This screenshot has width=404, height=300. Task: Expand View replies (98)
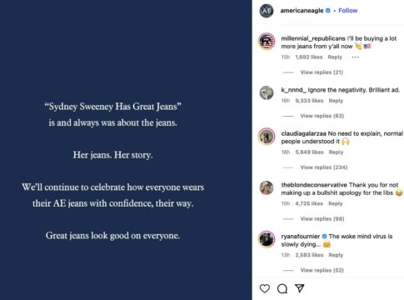322,219
